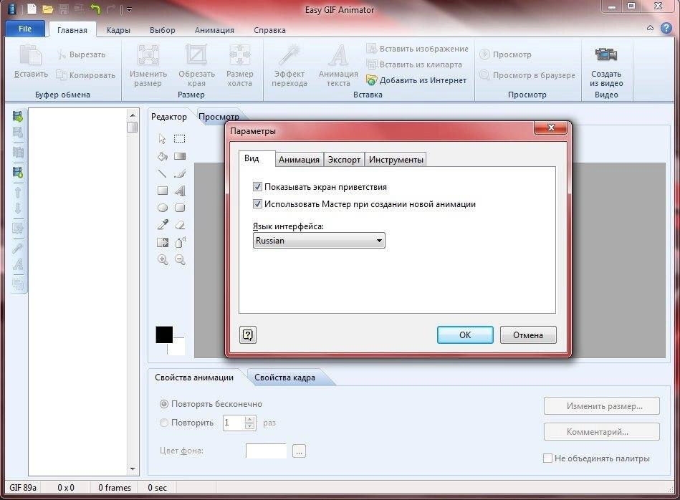680x500 pixels.
Task: Click the Комментарий... button
Action: tap(601, 431)
